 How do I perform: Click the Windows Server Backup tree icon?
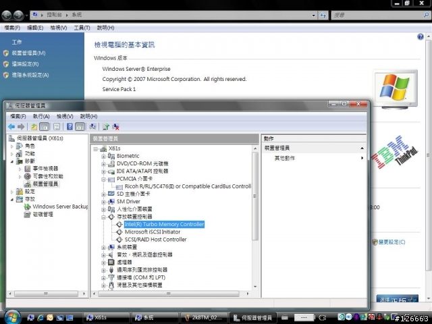point(27,207)
